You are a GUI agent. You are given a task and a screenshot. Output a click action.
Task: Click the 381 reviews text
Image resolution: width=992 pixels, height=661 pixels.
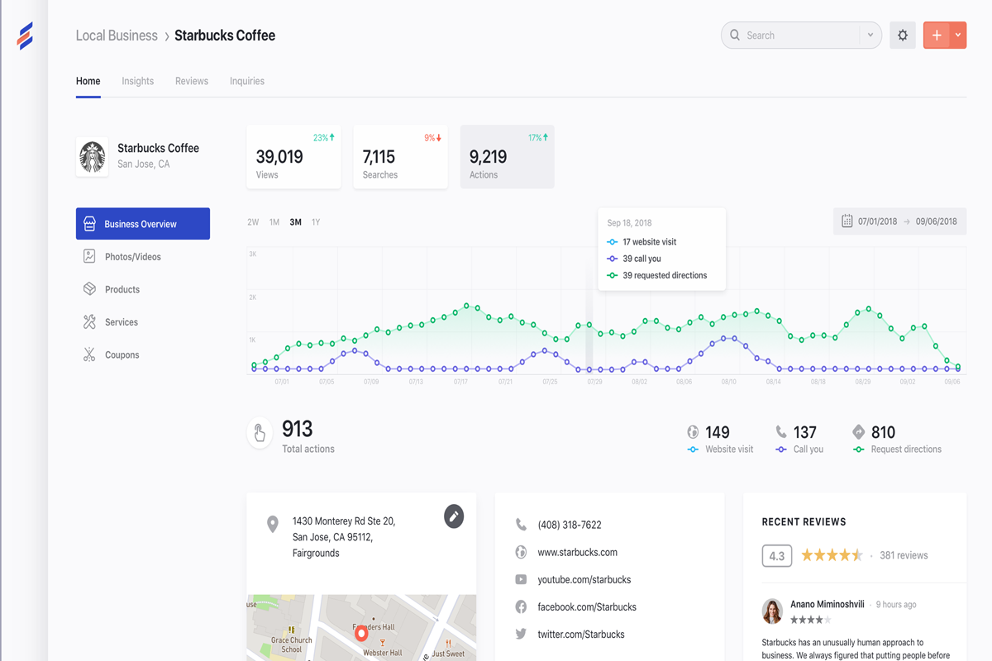tap(904, 555)
